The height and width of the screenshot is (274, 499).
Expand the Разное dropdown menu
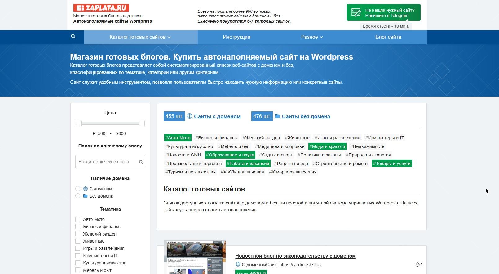tap(312, 37)
